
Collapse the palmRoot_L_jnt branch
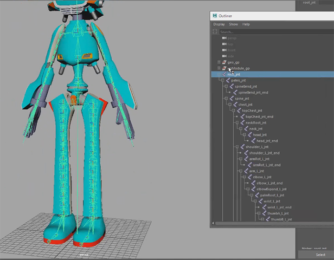pos(251,195)
